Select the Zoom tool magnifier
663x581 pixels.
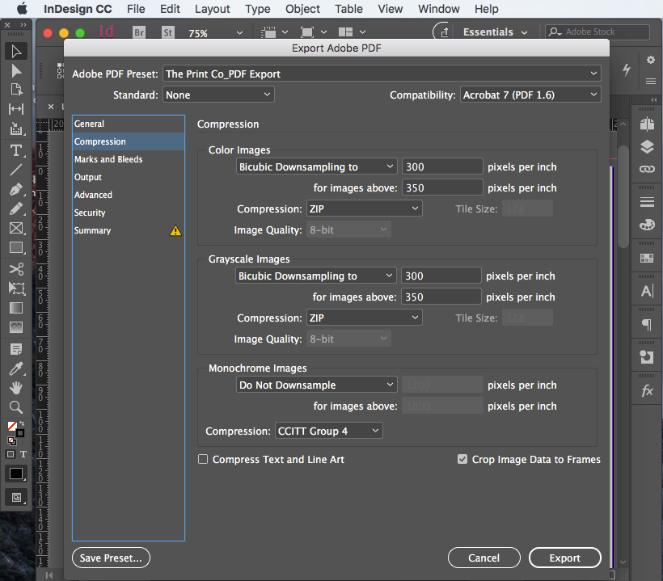[16, 407]
